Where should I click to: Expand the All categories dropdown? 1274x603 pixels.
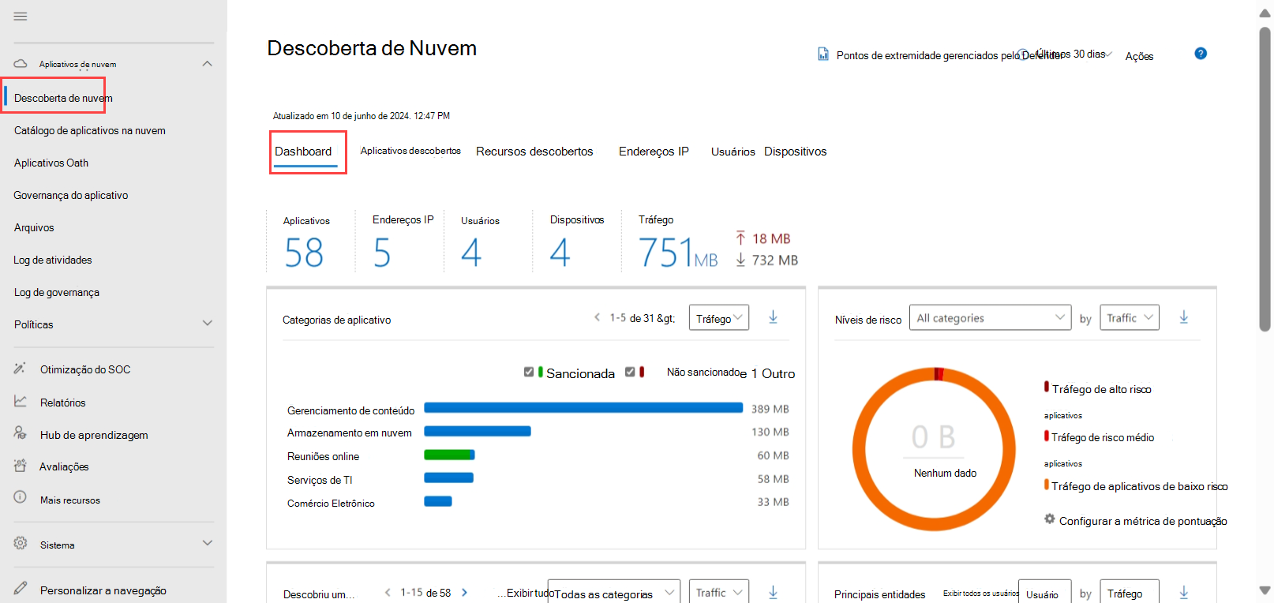tap(989, 317)
